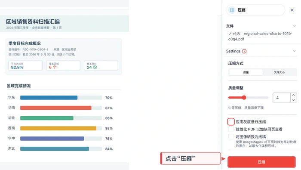The height and width of the screenshot is (170, 301).
Task: Click the 区域完成情况 heading
Action: click(18, 86)
